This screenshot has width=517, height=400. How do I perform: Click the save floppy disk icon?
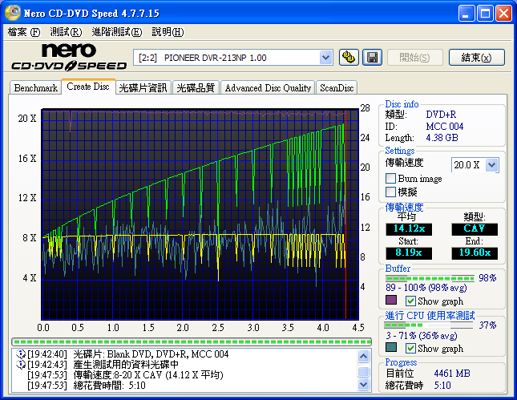[372, 57]
